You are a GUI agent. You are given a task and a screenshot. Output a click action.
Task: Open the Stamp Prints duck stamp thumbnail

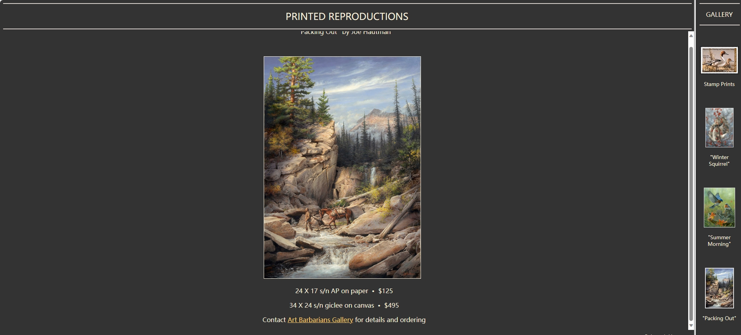pyautogui.click(x=719, y=60)
